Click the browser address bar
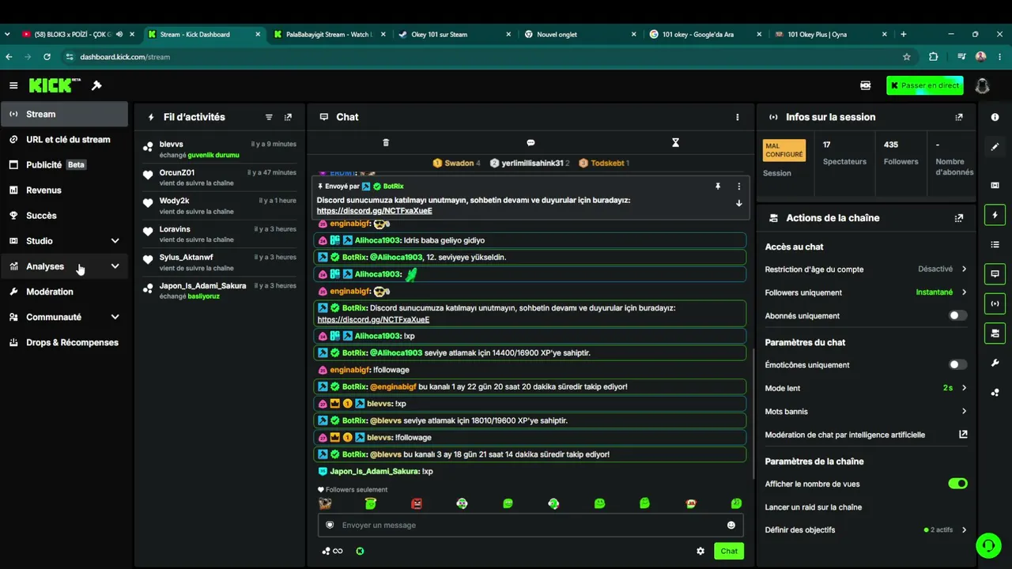 tap(490, 57)
